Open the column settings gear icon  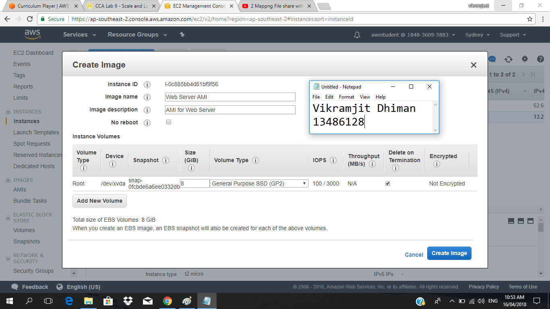coord(525,59)
